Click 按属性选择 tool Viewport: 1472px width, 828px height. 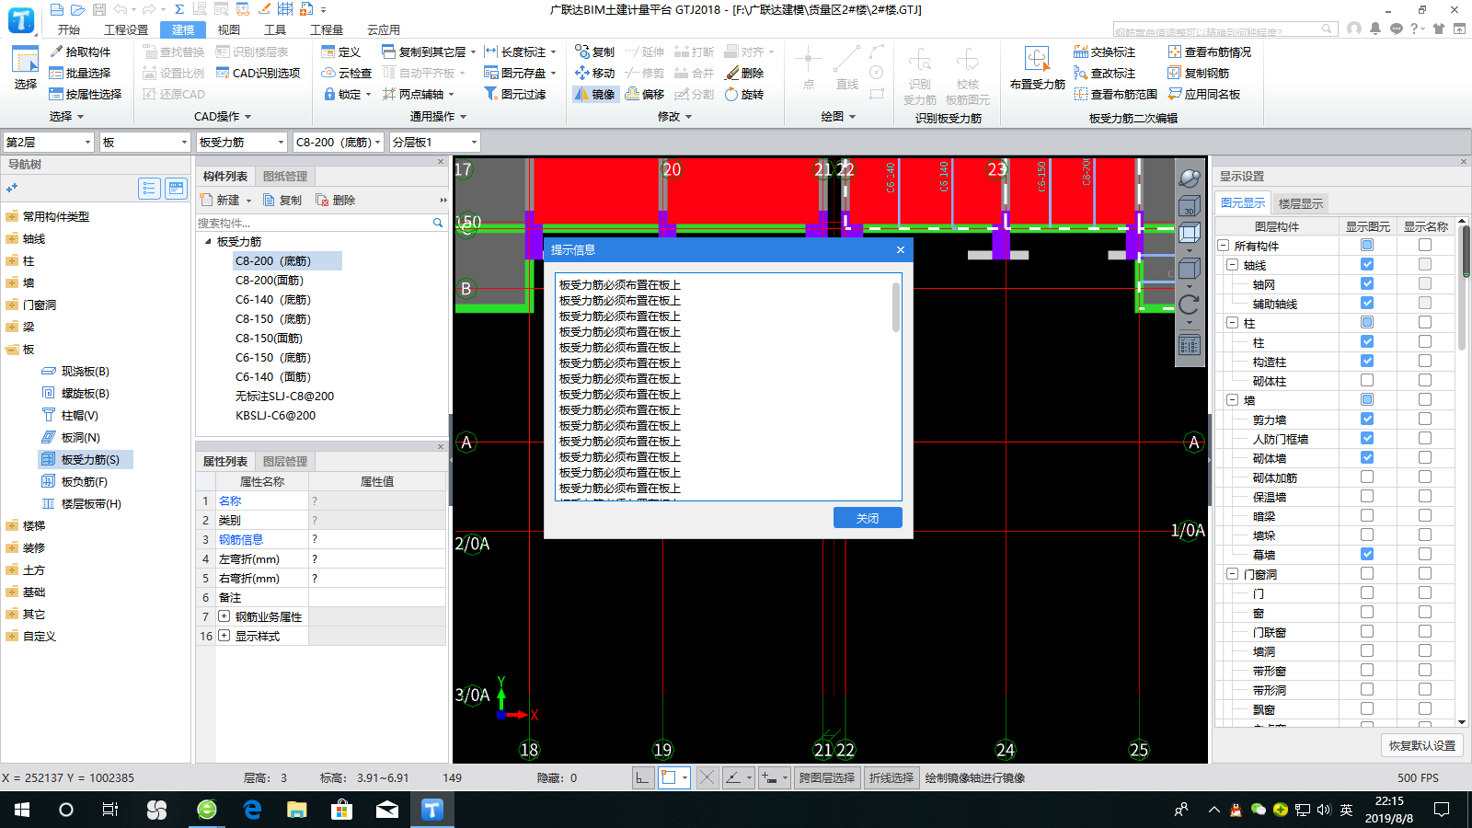[86, 94]
